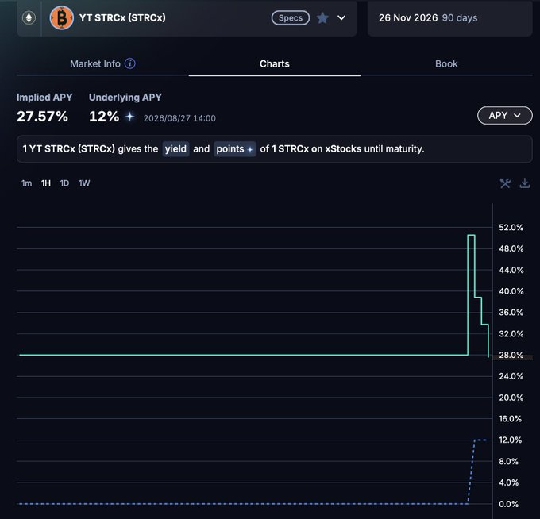Click the 2026/08/27 14:00 timestamp
This screenshot has width=540, height=519.
179,118
